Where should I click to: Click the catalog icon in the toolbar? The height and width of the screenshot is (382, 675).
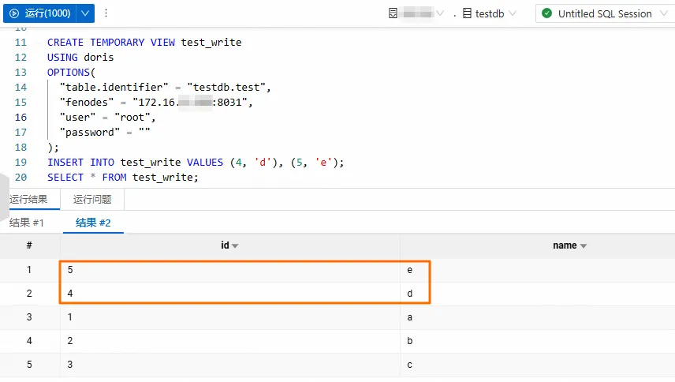(393, 13)
